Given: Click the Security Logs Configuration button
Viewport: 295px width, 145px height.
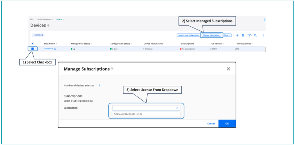Looking at the screenshot, I should click(188, 35).
